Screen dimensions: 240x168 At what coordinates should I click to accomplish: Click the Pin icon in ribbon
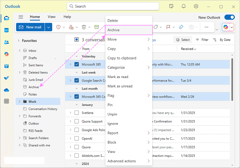coord(181,27)
